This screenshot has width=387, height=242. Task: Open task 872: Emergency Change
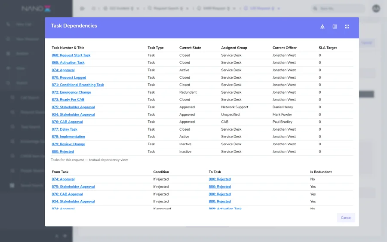click(x=71, y=92)
